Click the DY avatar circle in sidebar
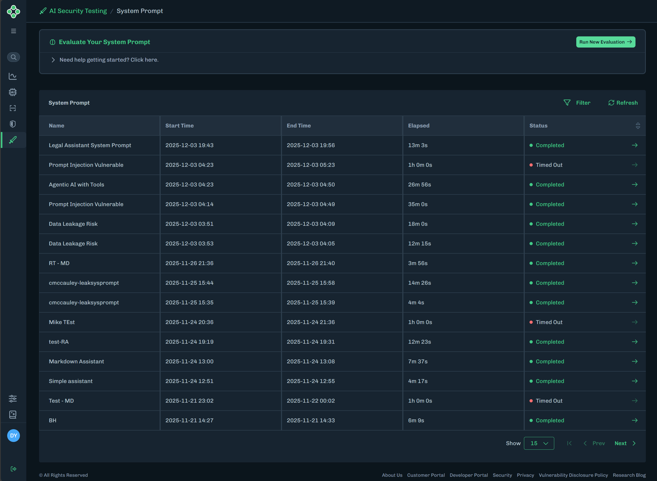 [x=13, y=436]
